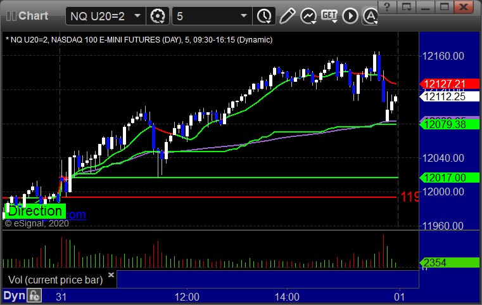The width and height of the screenshot is (482, 305).
Task: Click the white 12112.25 last price label
Action: click(x=449, y=96)
